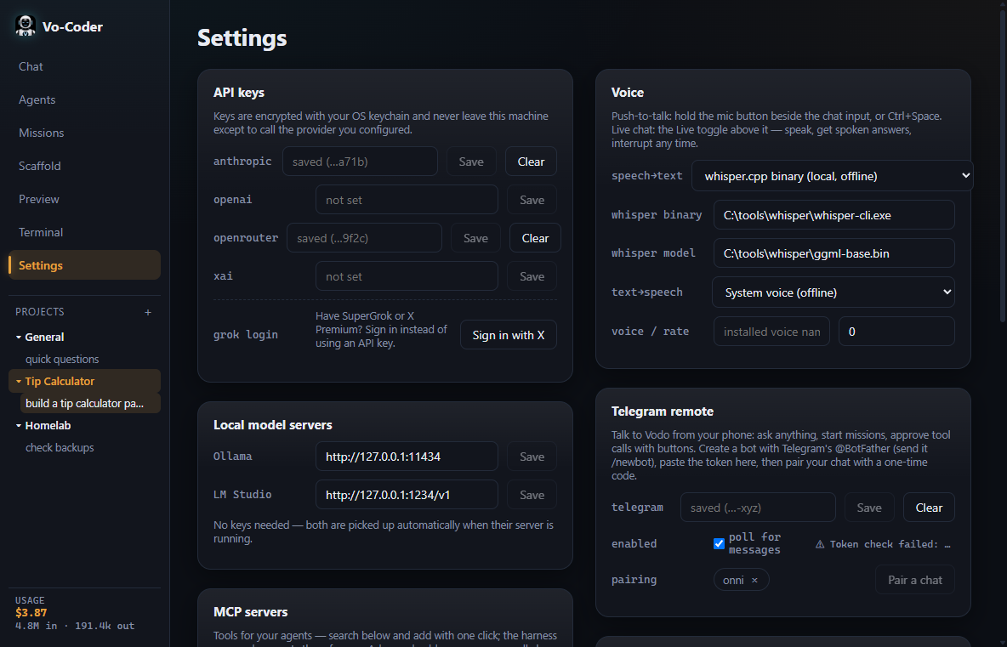Open the build a tip calculator chat

[x=90, y=404]
